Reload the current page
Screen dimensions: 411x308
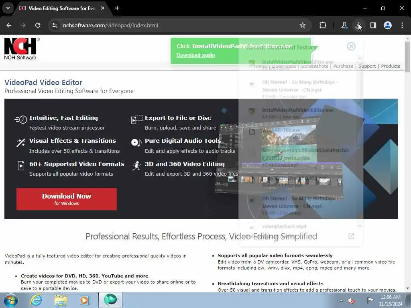tap(38, 25)
